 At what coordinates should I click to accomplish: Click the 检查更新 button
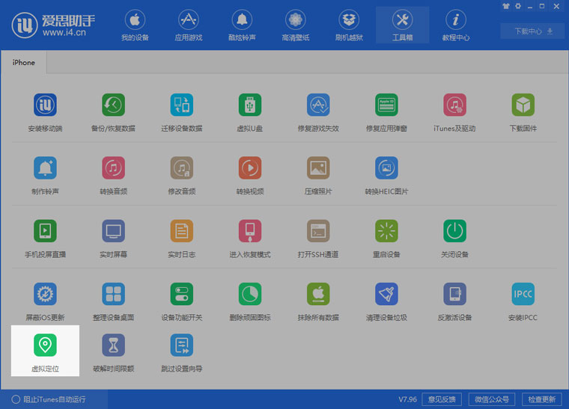click(x=542, y=399)
